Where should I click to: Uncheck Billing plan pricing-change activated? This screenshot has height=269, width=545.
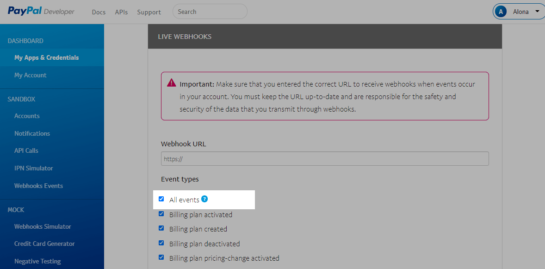tap(161, 257)
